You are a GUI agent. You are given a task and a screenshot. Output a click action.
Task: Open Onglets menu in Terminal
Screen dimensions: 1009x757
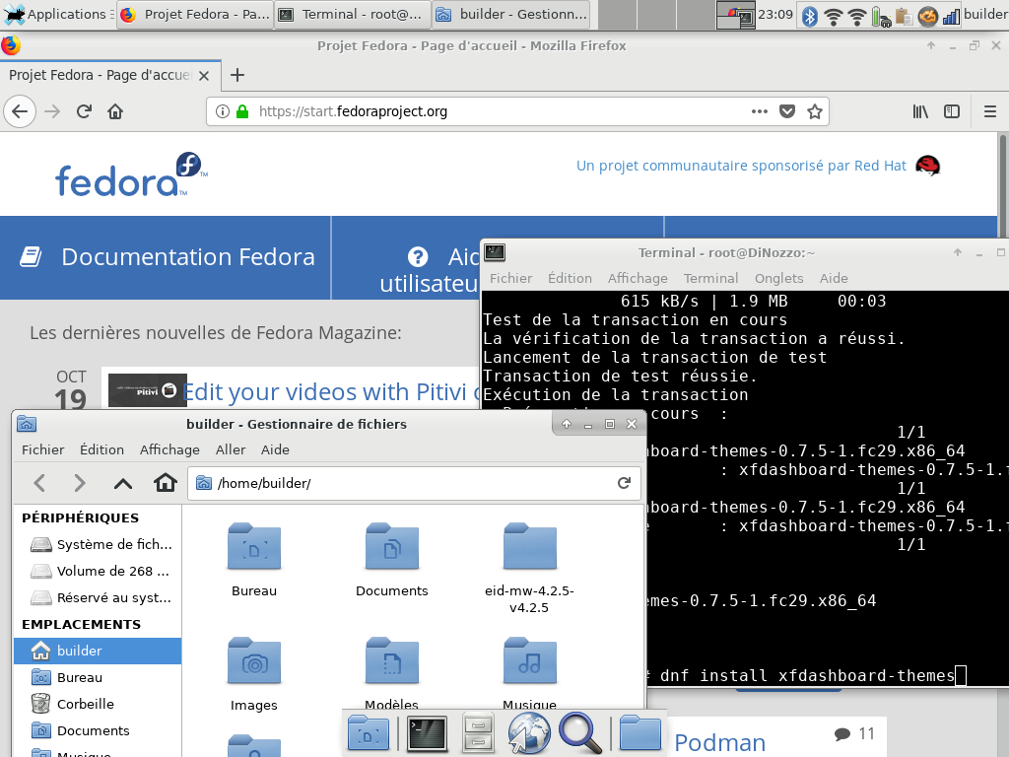click(778, 278)
